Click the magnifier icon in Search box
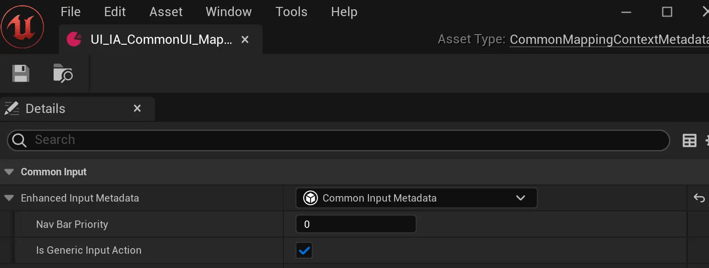The width and height of the screenshot is (709, 268). [19, 140]
